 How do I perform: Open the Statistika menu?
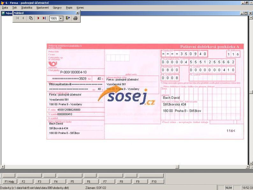27,8
